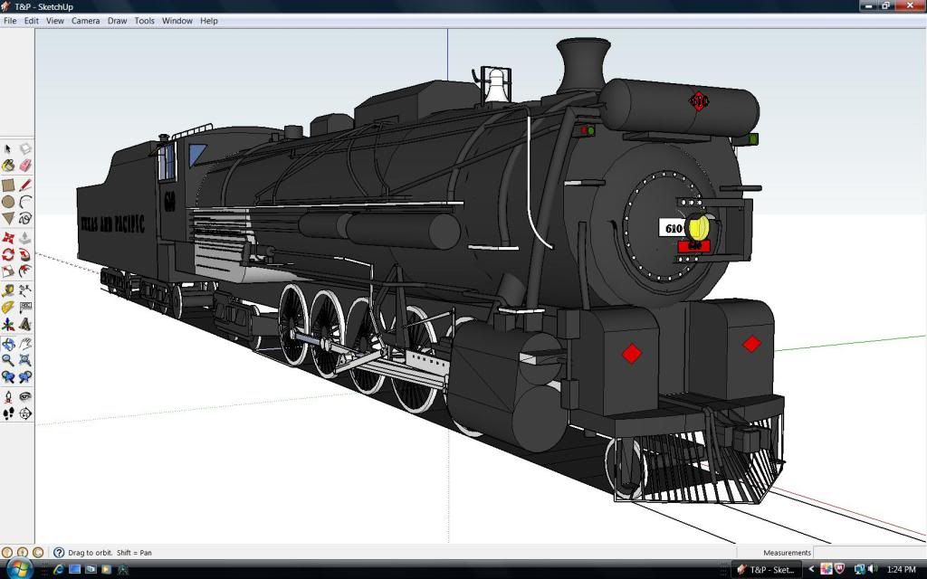Select the Pan hand tool
Image resolution: width=927 pixels, height=579 pixels.
point(24,344)
